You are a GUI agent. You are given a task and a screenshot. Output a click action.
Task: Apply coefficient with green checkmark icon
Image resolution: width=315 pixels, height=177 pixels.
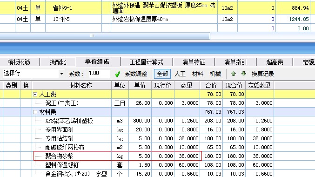pyautogui.click(x=118, y=74)
